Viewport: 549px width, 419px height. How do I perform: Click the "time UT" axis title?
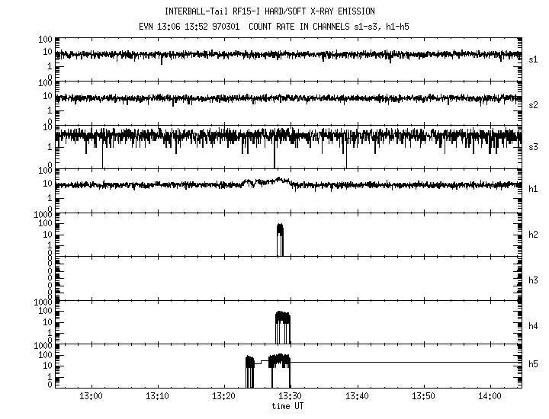290,407
